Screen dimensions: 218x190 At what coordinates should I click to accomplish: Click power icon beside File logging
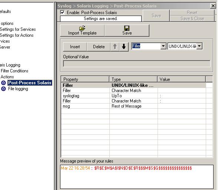(x=3, y=89)
